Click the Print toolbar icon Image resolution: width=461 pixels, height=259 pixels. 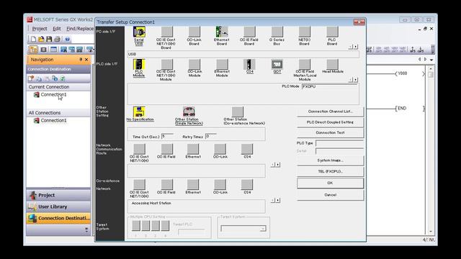[58, 39]
